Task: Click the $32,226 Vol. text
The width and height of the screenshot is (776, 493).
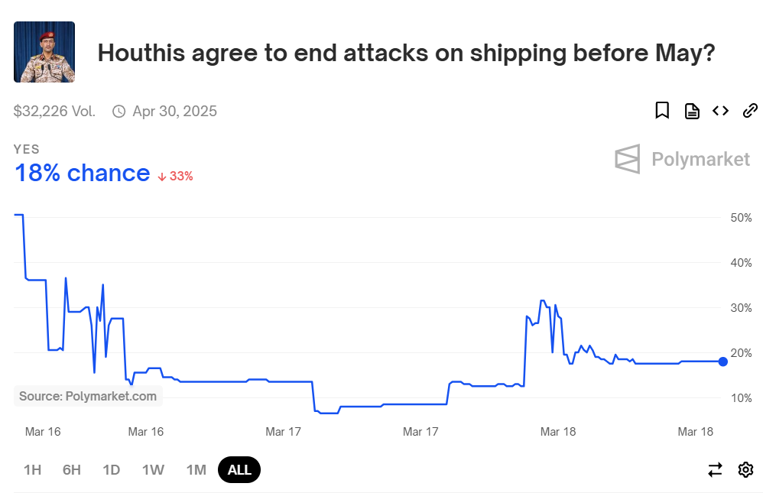Action: coord(54,111)
